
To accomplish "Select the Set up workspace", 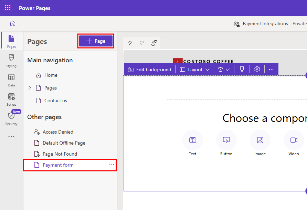I will point(11,100).
